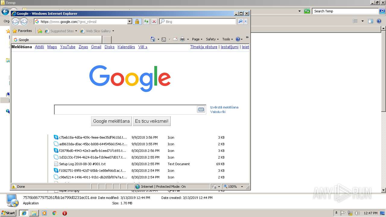Viewport: 386px width, 217px height.
Task: Open the Iestatījumi link
Action: click(x=229, y=47)
